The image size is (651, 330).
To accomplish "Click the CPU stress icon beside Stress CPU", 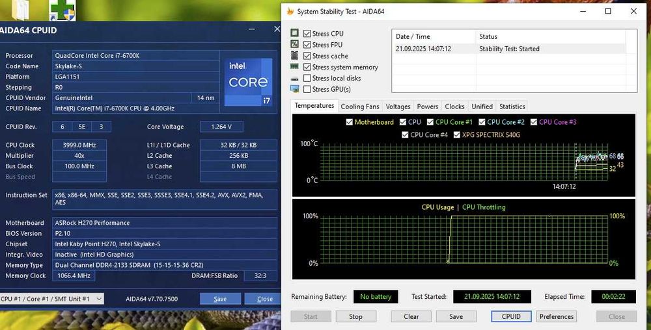I will pos(294,33).
